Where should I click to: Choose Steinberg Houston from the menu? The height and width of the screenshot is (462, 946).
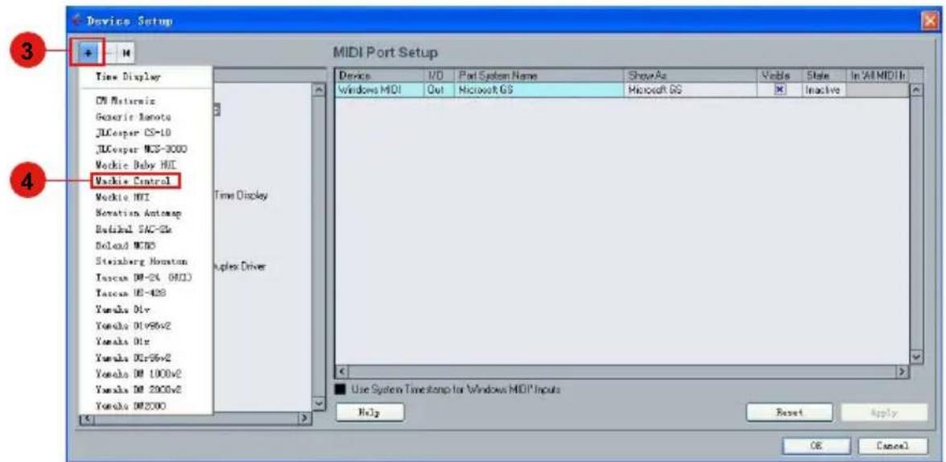tap(142, 262)
